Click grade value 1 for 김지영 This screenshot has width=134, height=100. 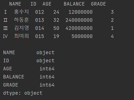pos(112,28)
